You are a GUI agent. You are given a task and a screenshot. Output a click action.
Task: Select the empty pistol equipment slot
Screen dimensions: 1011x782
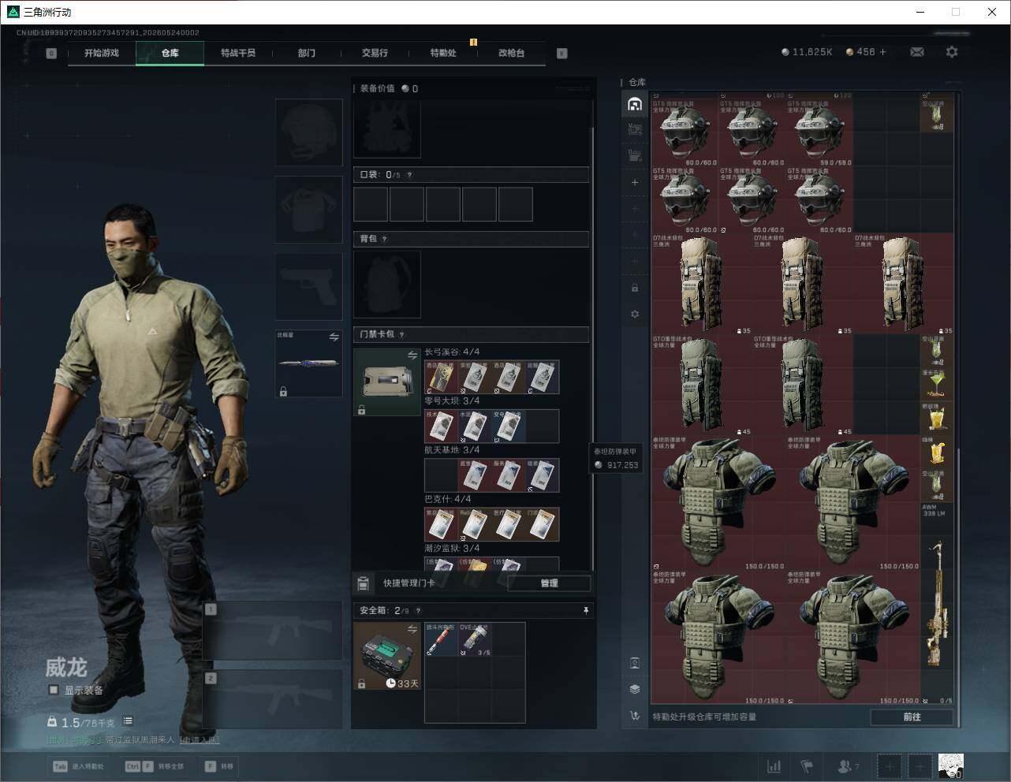tap(308, 286)
